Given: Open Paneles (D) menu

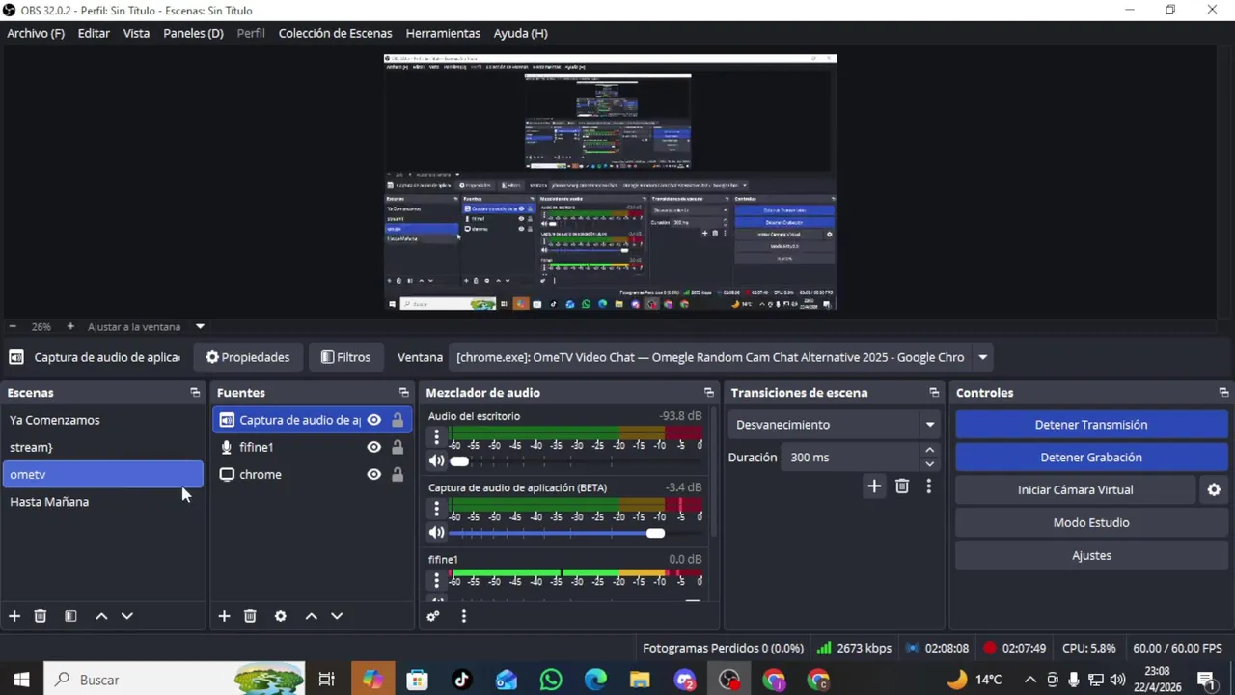Looking at the screenshot, I should click(193, 33).
